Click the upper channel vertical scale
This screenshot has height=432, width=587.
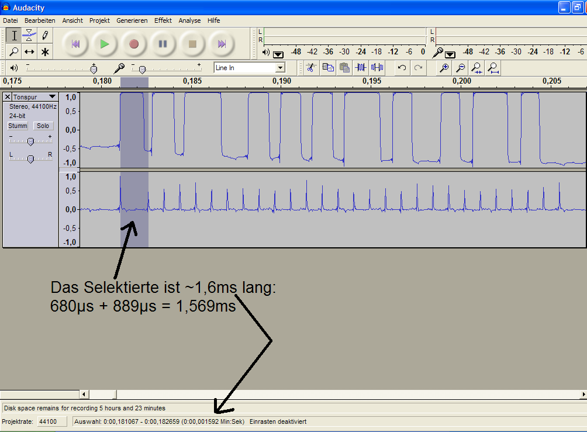click(x=70, y=130)
